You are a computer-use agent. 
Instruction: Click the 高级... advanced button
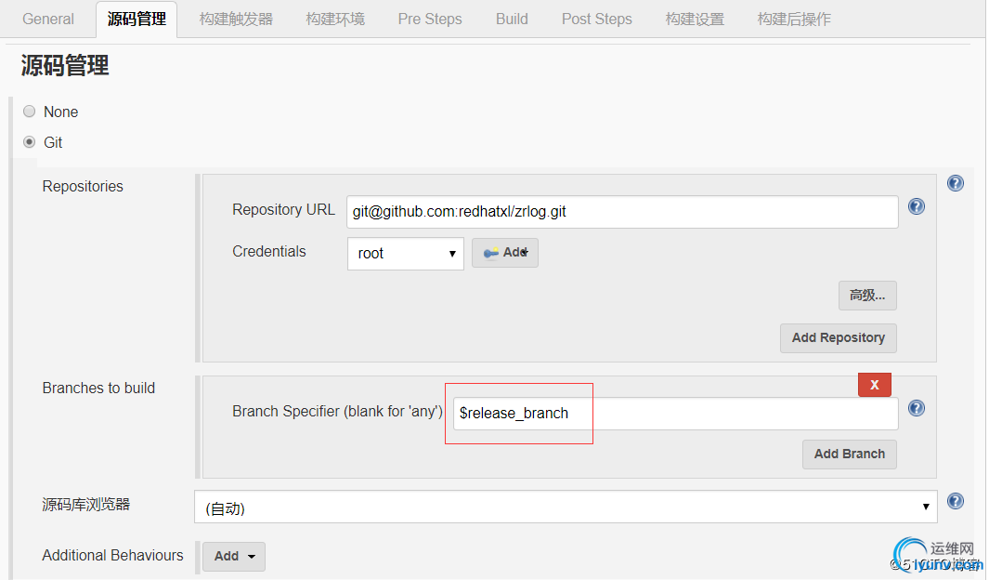tap(867, 296)
